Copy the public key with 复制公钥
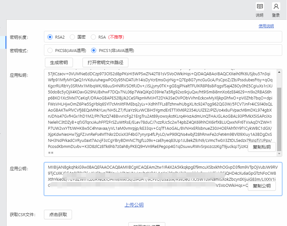This screenshot has height=226, width=287. (262, 186)
